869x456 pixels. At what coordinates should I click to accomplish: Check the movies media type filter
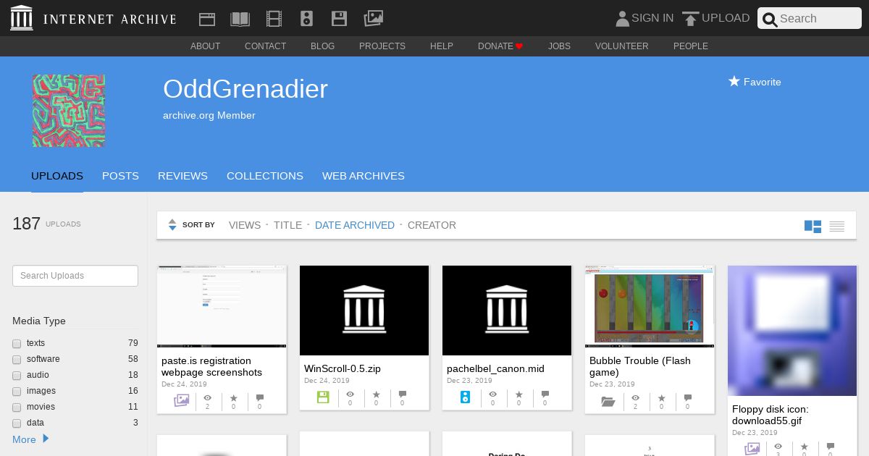(x=17, y=408)
